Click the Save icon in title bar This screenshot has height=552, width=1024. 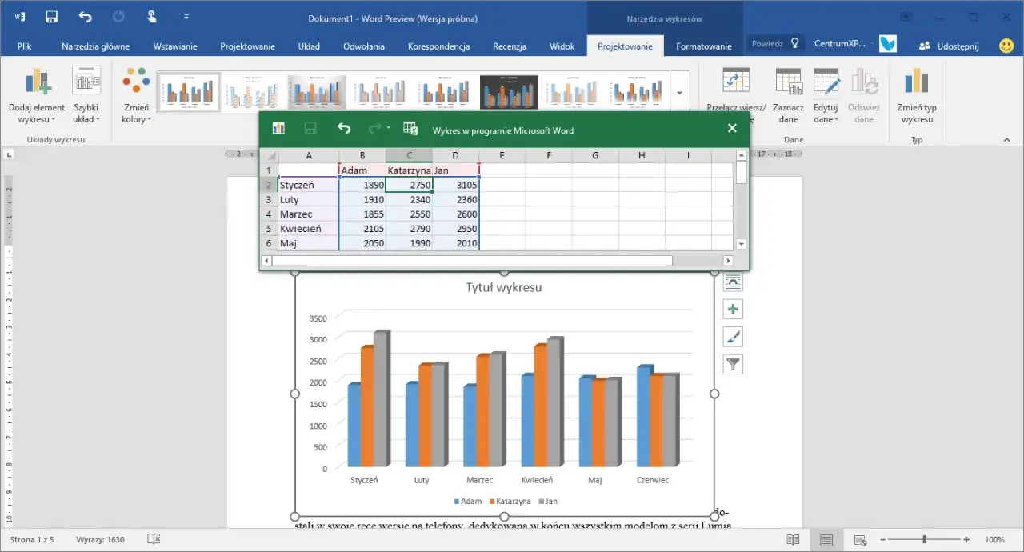pos(51,17)
